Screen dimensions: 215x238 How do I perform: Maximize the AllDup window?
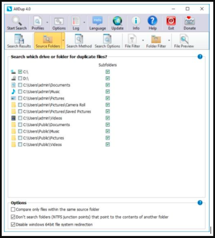coord(188,9)
